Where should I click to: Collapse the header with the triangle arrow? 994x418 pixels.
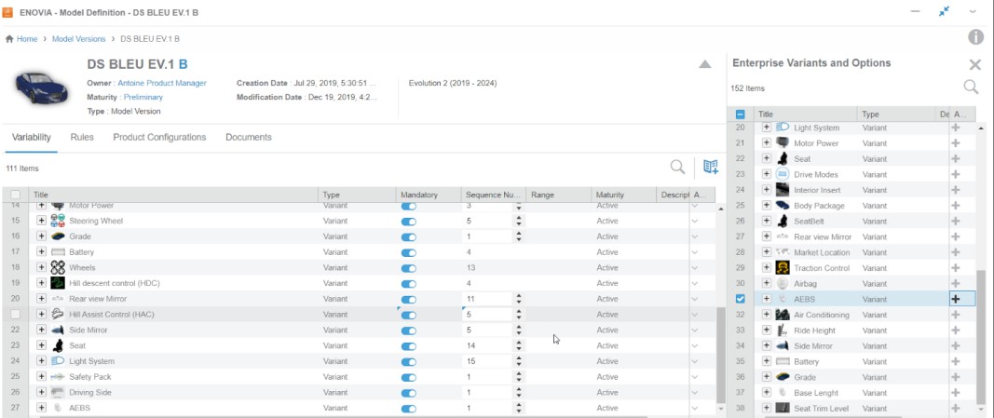point(705,64)
